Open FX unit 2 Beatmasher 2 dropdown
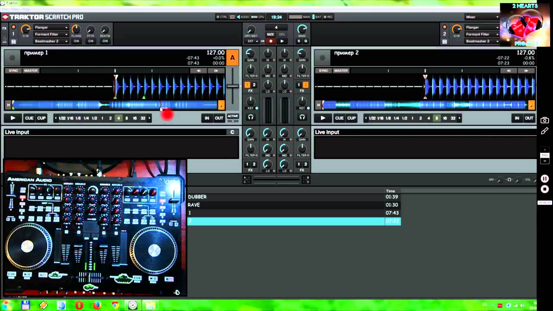553x311 pixels. coord(482,41)
